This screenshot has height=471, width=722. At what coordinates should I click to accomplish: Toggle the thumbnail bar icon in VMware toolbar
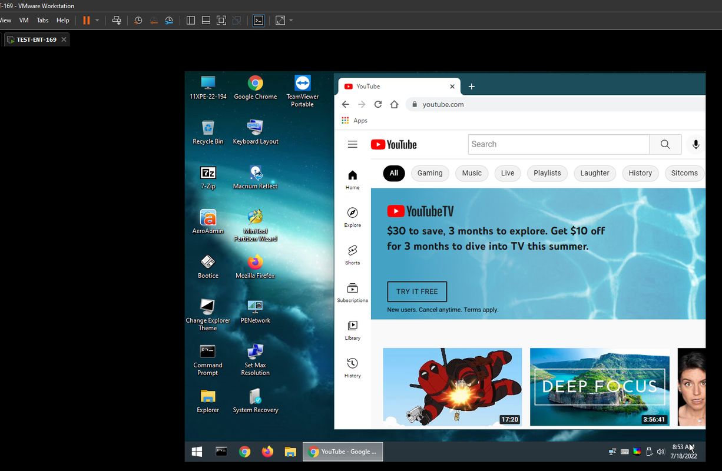(x=206, y=20)
